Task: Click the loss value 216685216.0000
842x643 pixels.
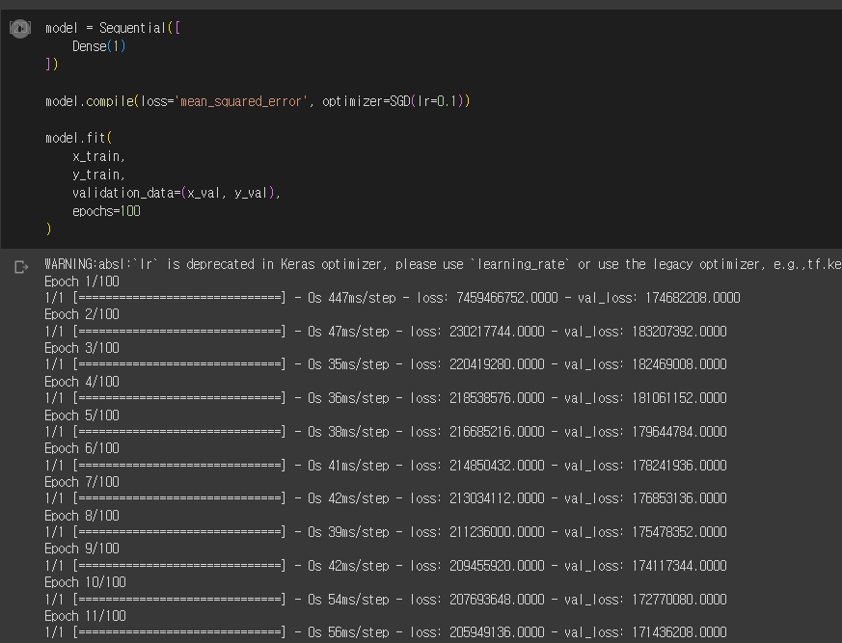Action: point(497,432)
